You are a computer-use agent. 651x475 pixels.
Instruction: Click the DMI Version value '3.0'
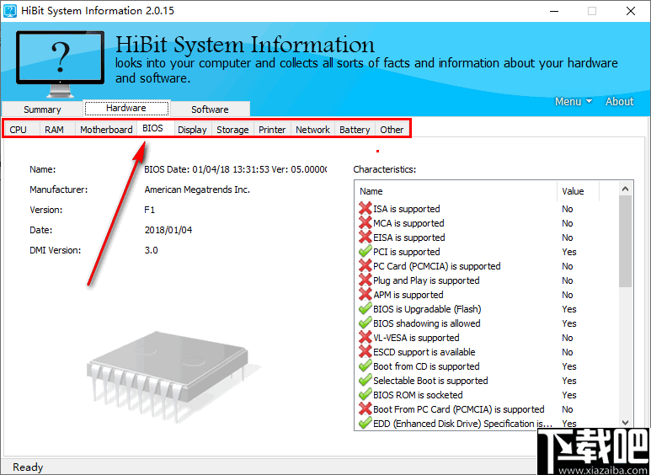[x=151, y=250]
